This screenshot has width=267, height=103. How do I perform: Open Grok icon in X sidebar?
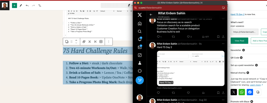point(140,55)
